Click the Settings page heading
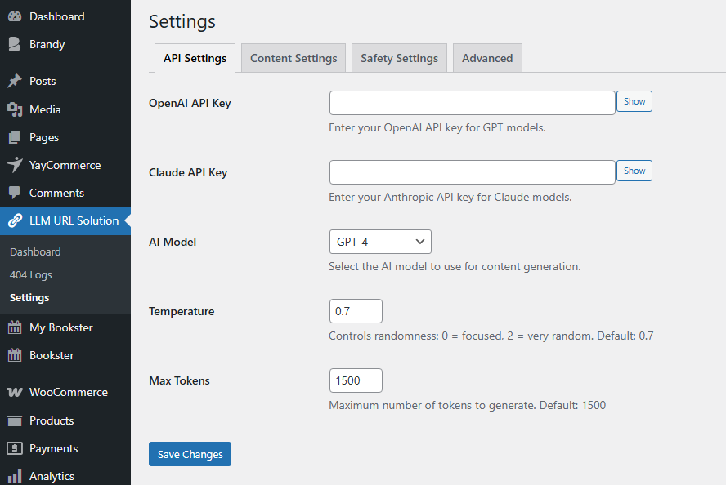Screen dimensions: 726x485 pyautogui.click(x=182, y=22)
